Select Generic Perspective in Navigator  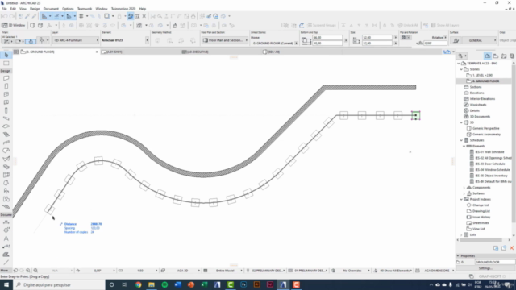tap(485, 129)
